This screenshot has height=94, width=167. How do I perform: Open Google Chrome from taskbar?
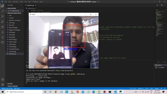(56, 92)
